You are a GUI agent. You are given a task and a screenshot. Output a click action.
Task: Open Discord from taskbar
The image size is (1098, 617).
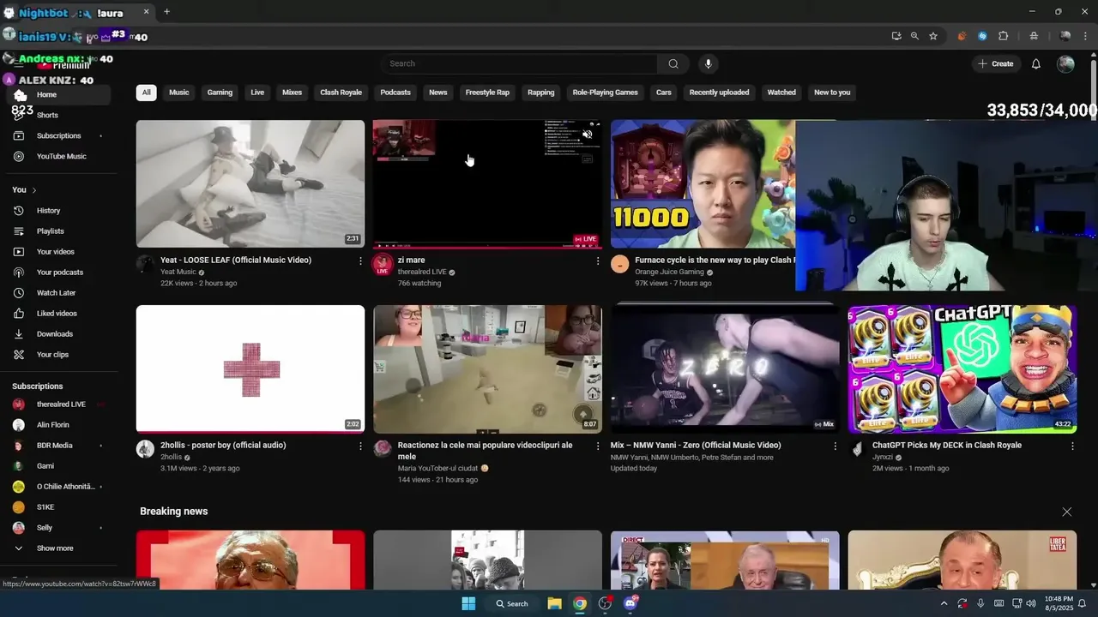(x=631, y=603)
